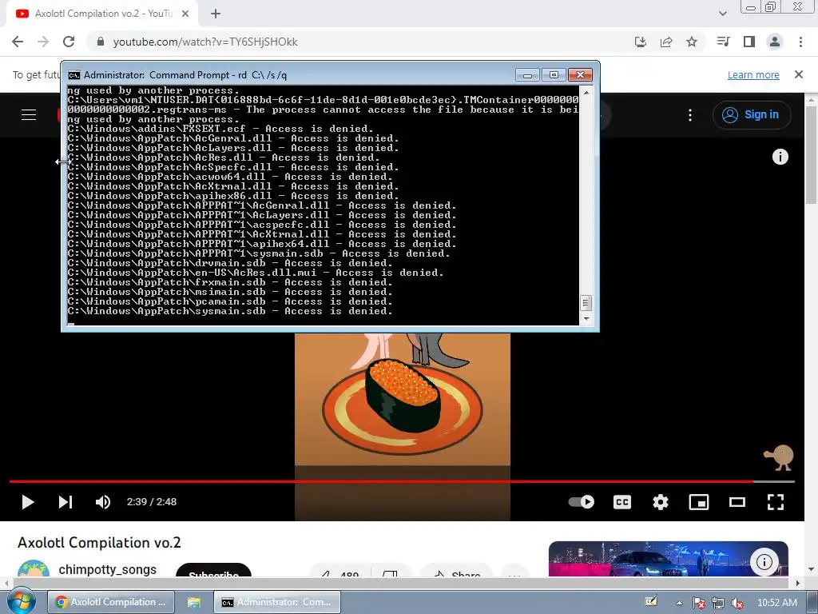Play the video

pyautogui.click(x=28, y=502)
